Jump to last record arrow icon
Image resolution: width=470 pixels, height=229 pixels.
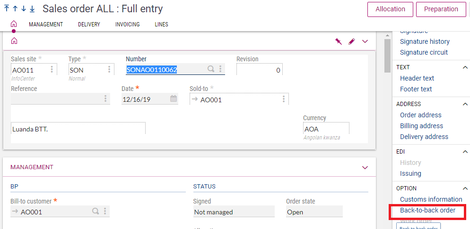click(x=32, y=9)
